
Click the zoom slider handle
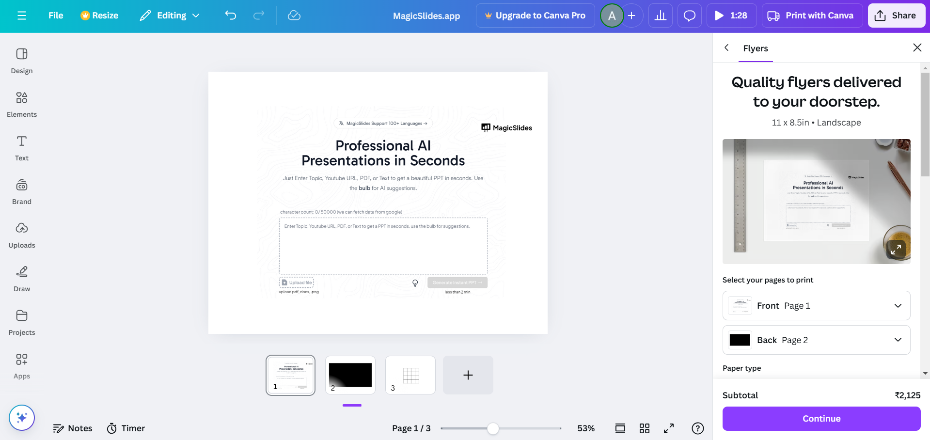(493, 428)
